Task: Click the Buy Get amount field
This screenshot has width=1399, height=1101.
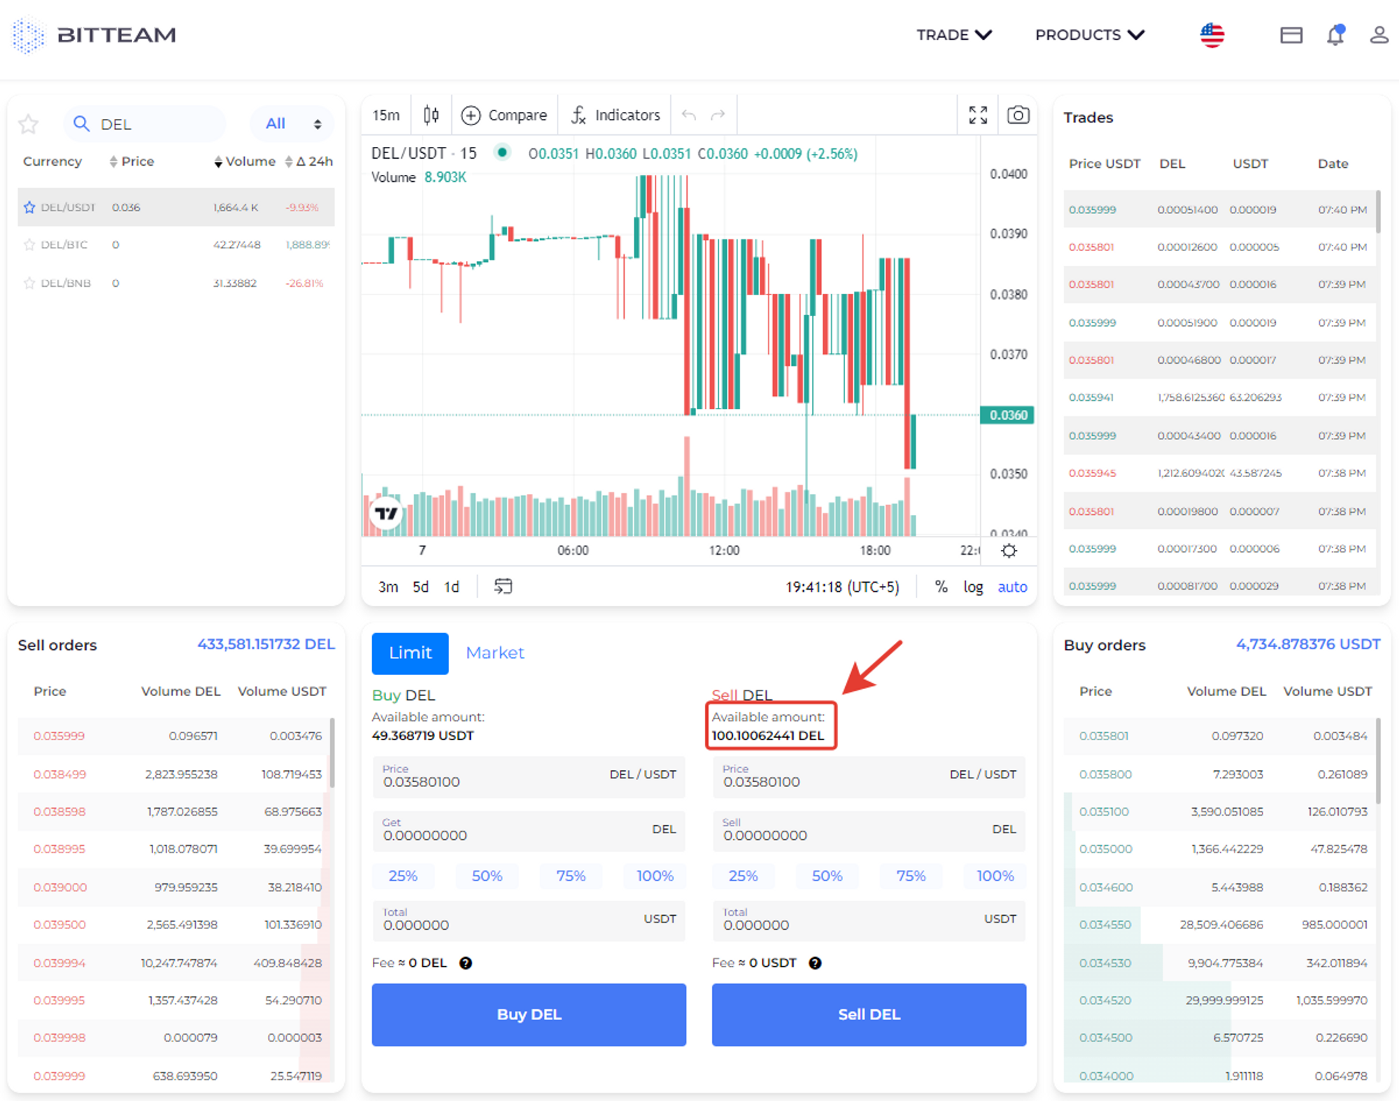Action: 529,830
